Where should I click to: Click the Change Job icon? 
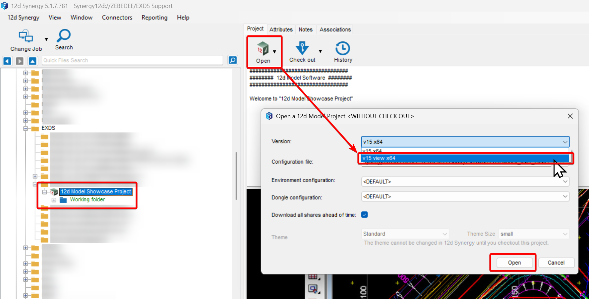tap(26, 36)
